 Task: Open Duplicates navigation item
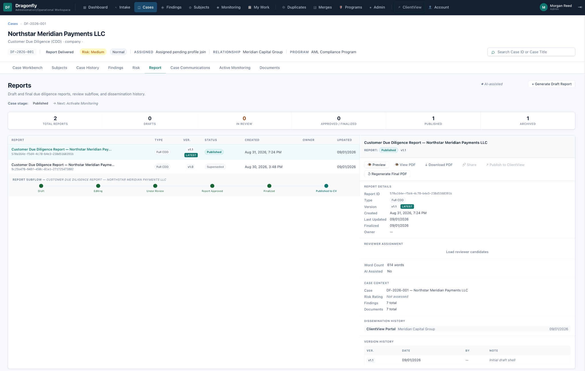click(x=294, y=7)
